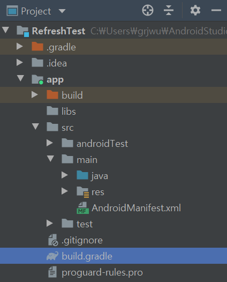Click the src folder icon

(52, 127)
